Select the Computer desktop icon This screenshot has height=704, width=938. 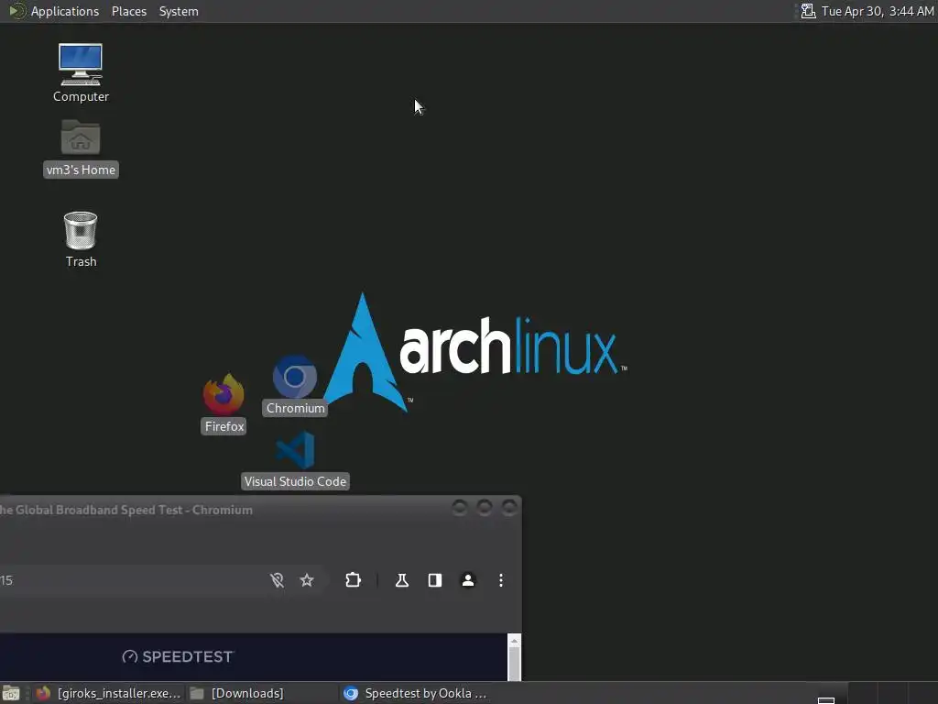click(81, 73)
